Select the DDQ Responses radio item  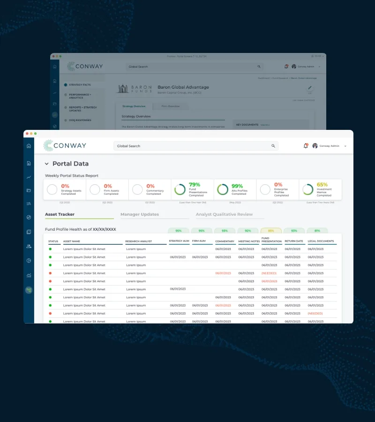(x=66, y=120)
